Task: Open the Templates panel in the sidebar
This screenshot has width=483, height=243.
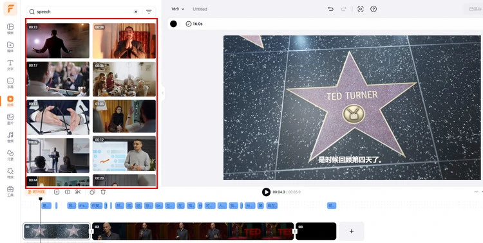Action: [10, 28]
